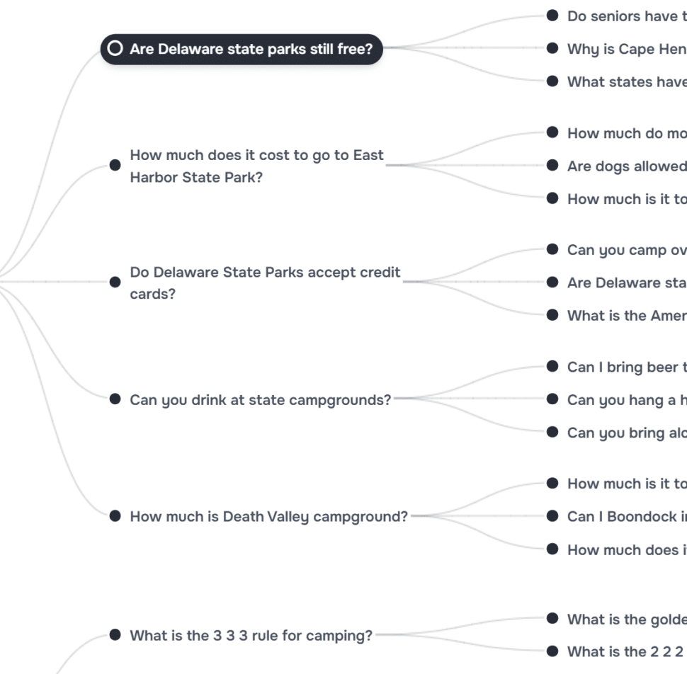The image size is (687, 674).
Task: Click the bullet beside 'Why is Cape Hen' question
Action: (x=552, y=48)
